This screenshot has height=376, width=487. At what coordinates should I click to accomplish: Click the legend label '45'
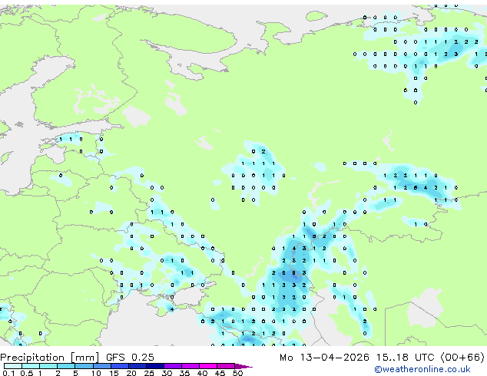(x=220, y=373)
